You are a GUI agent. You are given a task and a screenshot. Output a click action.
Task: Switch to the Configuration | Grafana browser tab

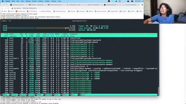point(75,5)
